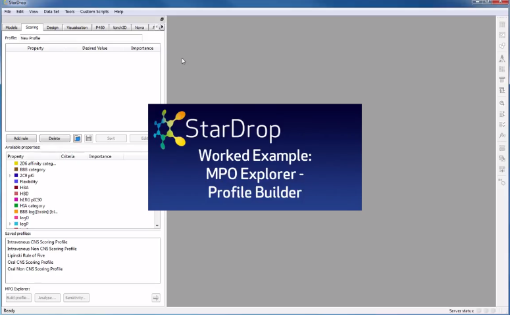Click the Criteria column header

click(x=68, y=156)
